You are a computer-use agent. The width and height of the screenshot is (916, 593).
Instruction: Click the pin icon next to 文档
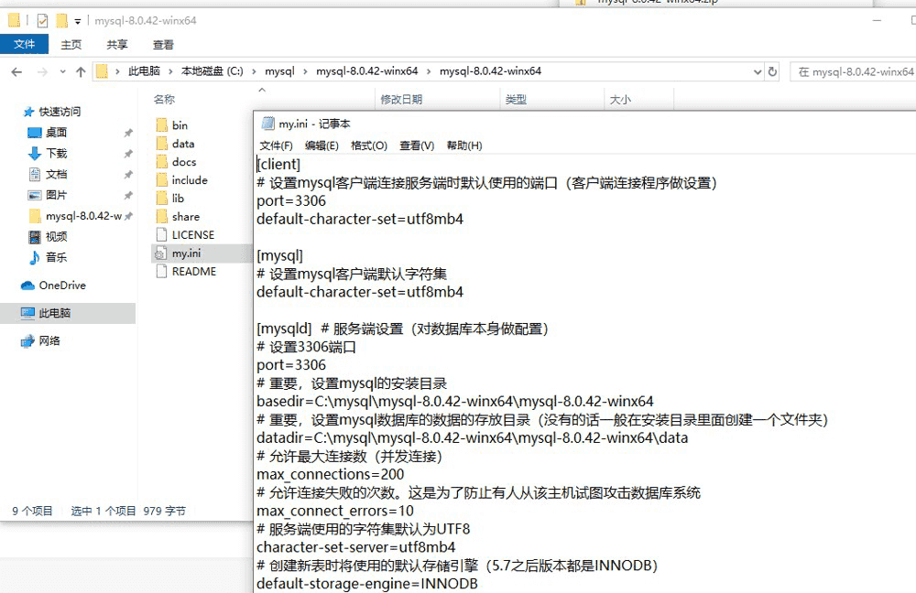[128, 175]
